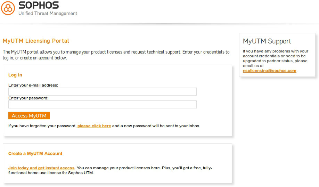Open the forgotten password 'please click here' link
Viewport: 319px width, 187px height.
pos(94,126)
